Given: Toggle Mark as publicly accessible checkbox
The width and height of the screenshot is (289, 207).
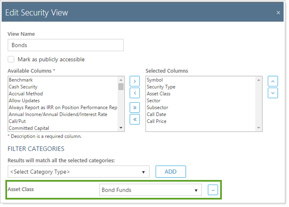Looking at the screenshot, I should tap(11, 59).
